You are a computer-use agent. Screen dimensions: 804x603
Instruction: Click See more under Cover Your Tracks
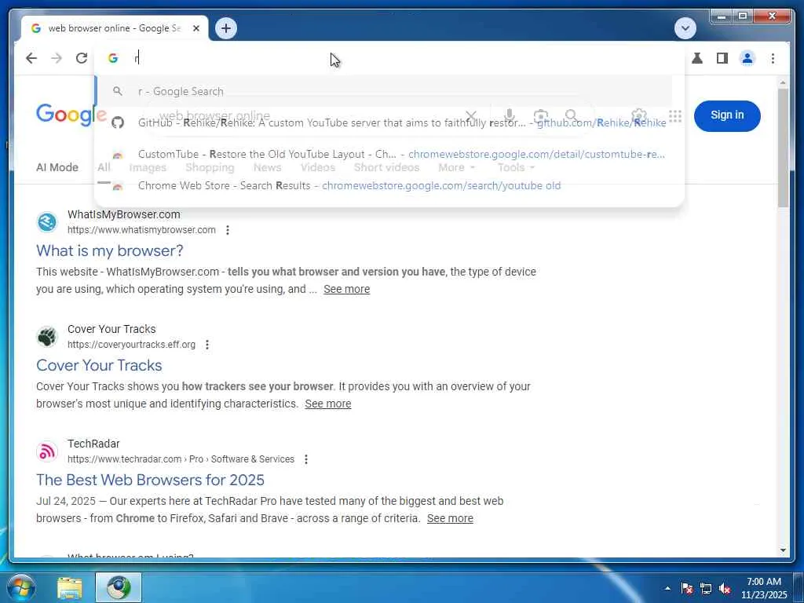click(x=327, y=404)
